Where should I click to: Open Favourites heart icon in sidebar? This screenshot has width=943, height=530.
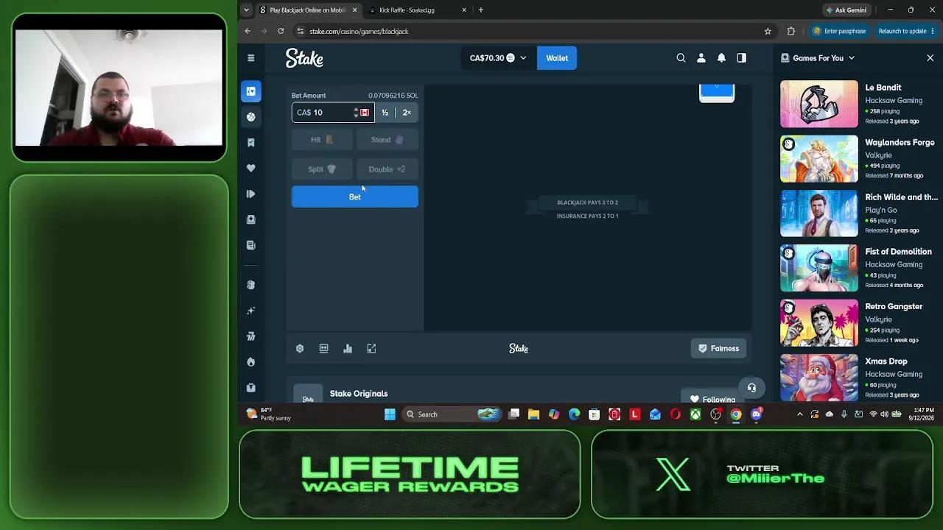(250, 169)
